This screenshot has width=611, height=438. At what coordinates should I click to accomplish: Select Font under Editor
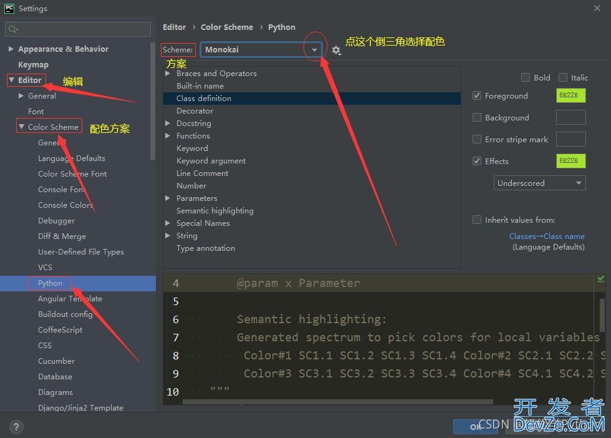36,112
